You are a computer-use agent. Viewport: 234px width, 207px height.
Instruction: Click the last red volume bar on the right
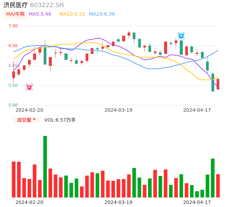[218, 186]
